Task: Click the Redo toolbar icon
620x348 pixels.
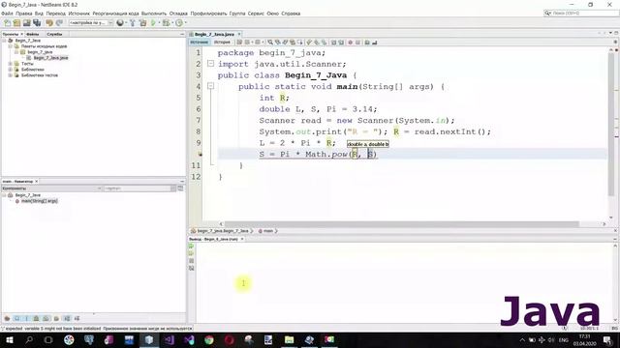Action: click(59, 23)
